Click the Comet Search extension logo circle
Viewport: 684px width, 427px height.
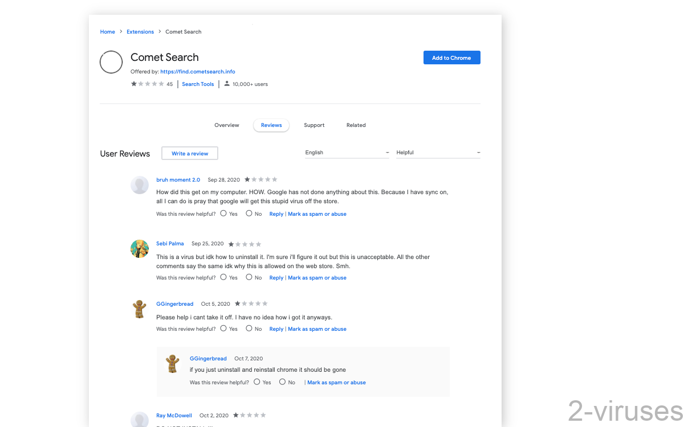[111, 62]
